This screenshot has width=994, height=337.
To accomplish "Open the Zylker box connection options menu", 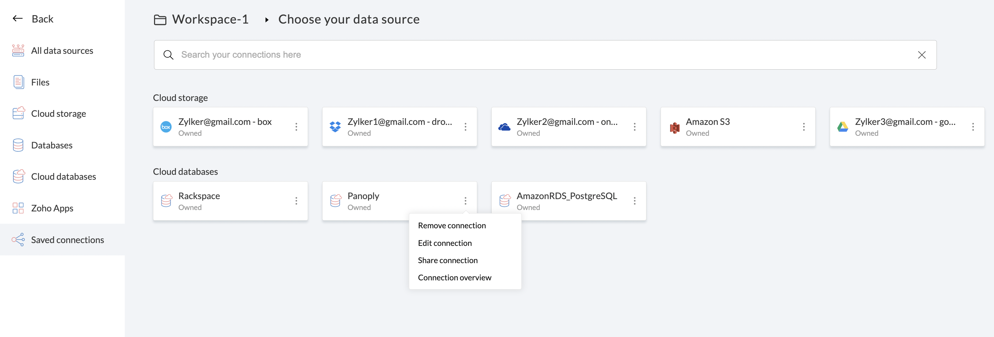I will pos(296,127).
